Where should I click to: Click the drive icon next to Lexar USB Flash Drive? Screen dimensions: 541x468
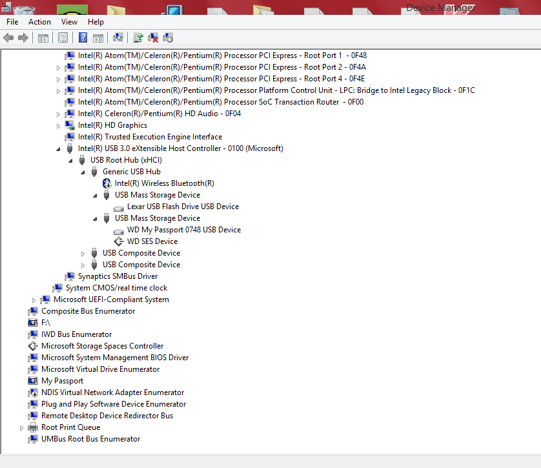point(119,208)
